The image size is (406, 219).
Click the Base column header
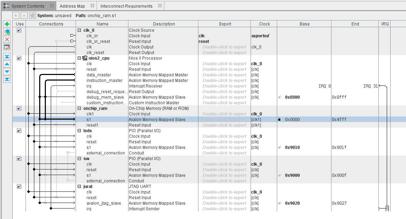(304, 24)
